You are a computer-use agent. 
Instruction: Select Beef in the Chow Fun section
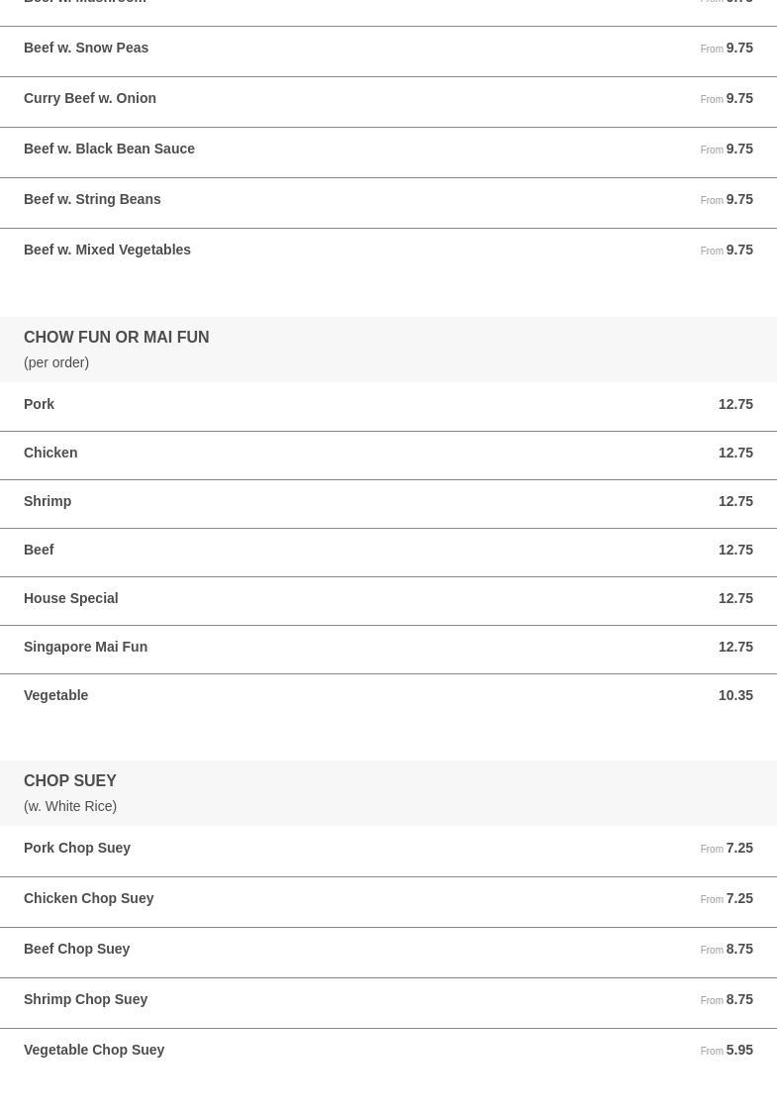[x=39, y=550]
